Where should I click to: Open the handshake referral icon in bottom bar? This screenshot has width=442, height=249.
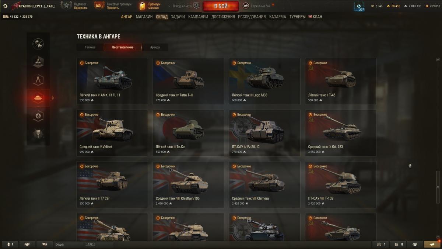27,244
